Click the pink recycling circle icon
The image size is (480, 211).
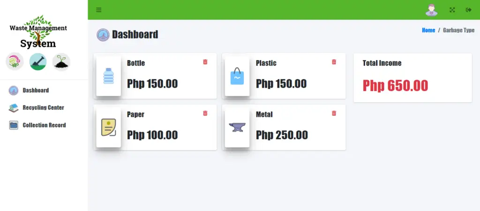point(15,62)
